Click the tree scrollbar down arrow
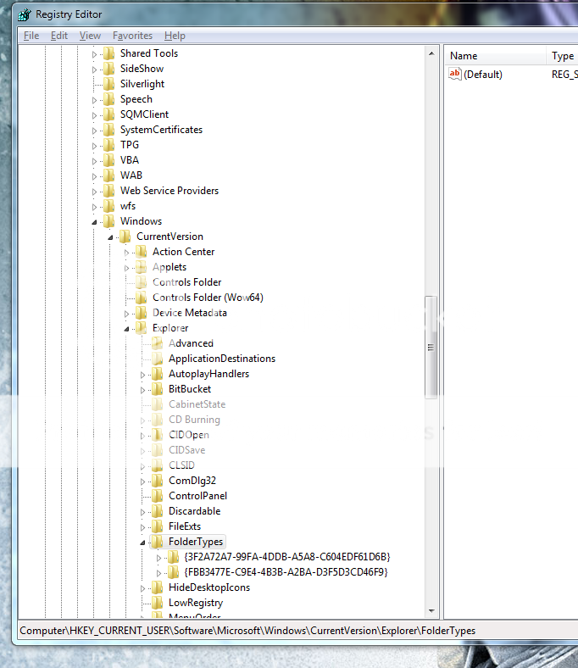This screenshot has height=668, width=578. click(x=431, y=611)
